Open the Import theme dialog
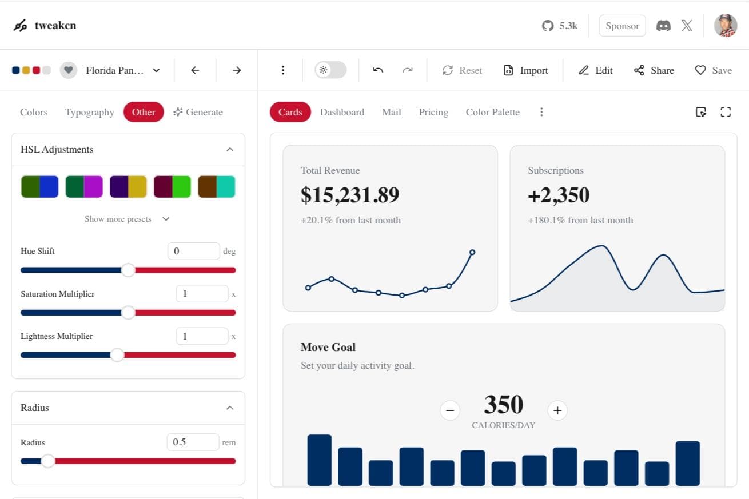This screenshot has height=499, width=749. point(525,70)
